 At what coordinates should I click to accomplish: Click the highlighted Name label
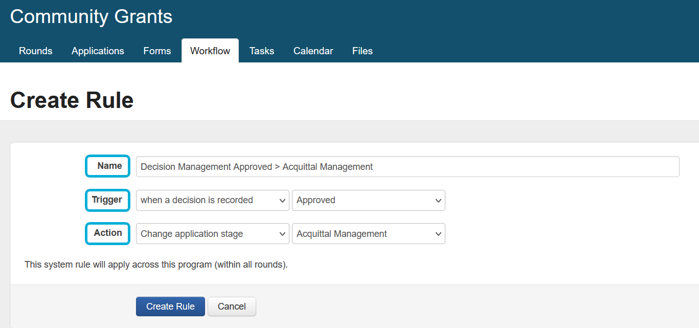pyautogui.click(x=108, y=166)
